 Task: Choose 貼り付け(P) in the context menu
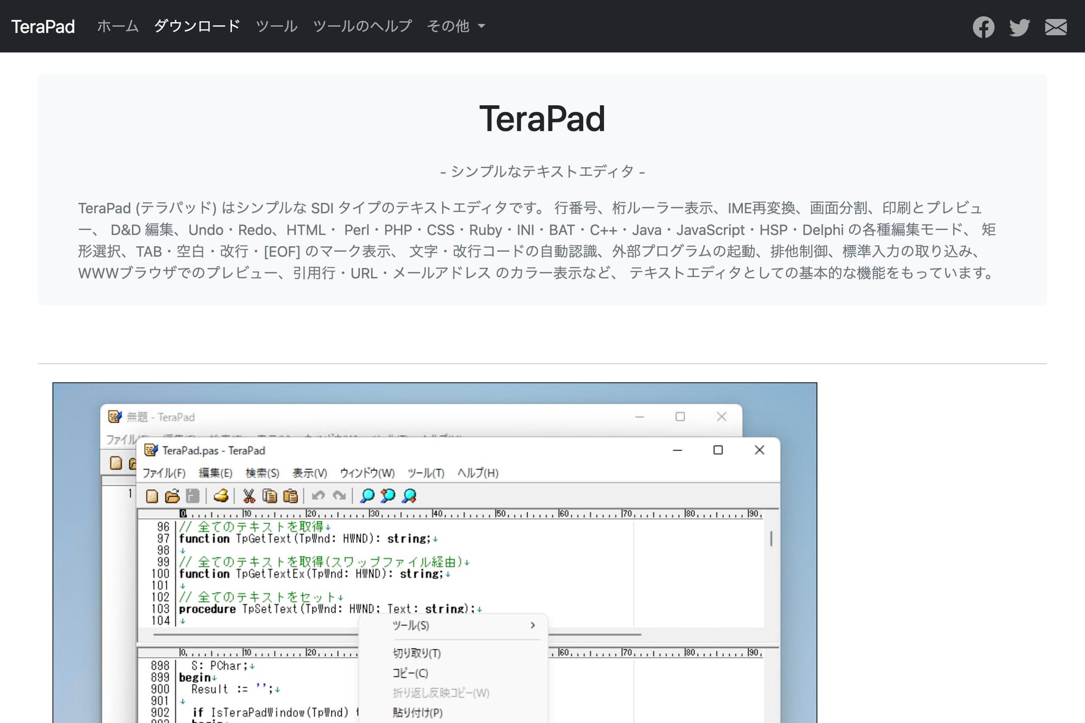[417, 713]
